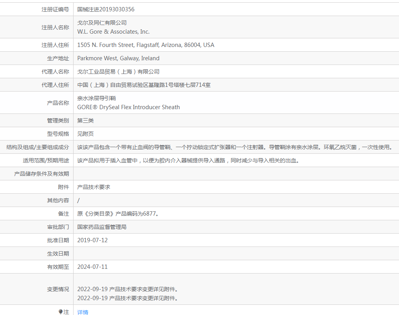
Task: Select remark 原《分类目录》产品编码为6877
Action: pos(118,214)
